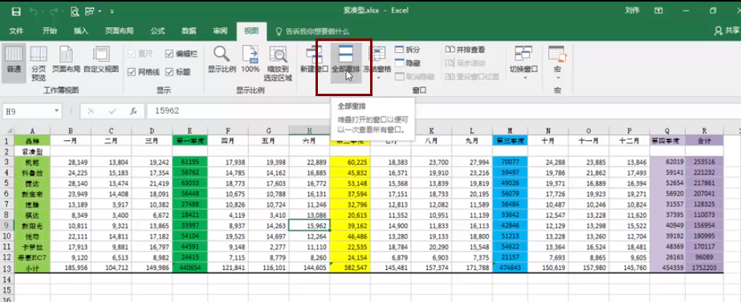Select cell 12,264 in column H
The width and height of the screenshot is (741, 302).
click(x=310, y=236)
